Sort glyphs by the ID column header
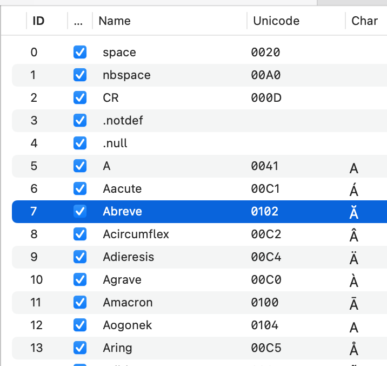387x366 pixels. click(38, 22)
